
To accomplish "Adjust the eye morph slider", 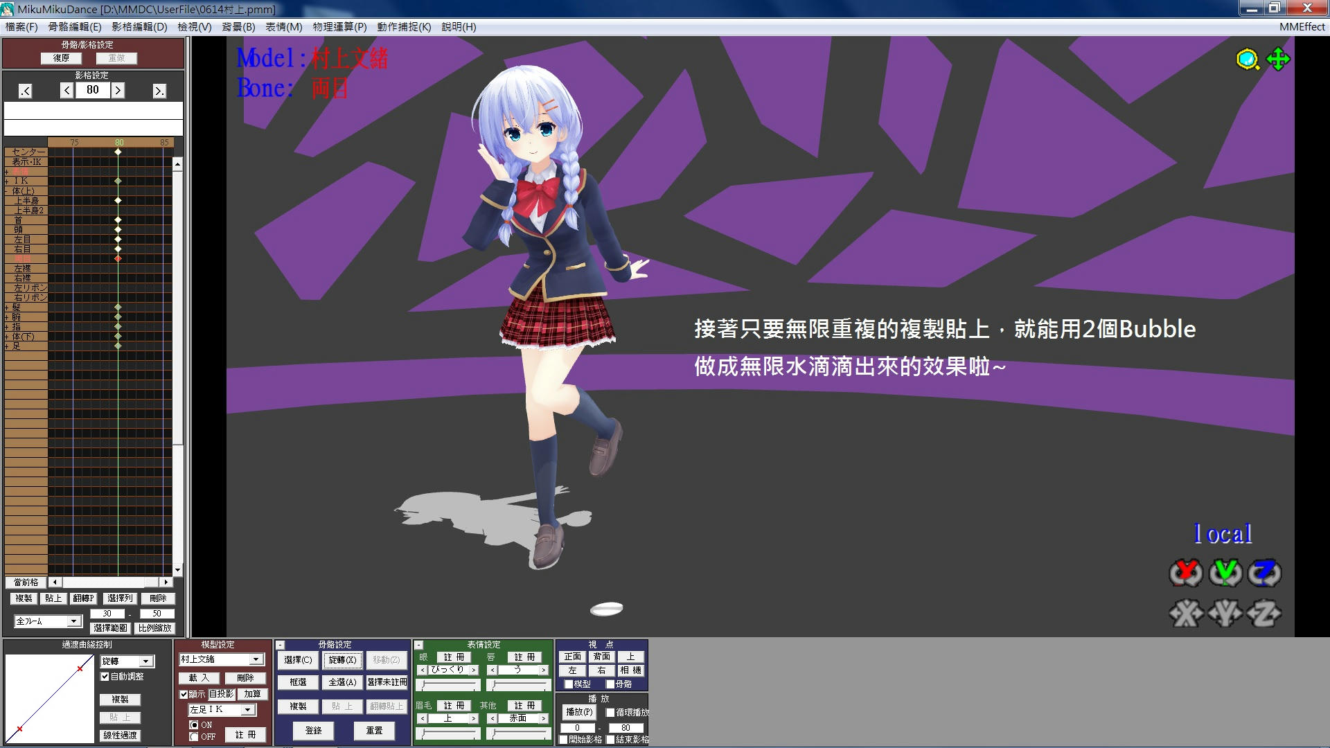I will 448,685.
